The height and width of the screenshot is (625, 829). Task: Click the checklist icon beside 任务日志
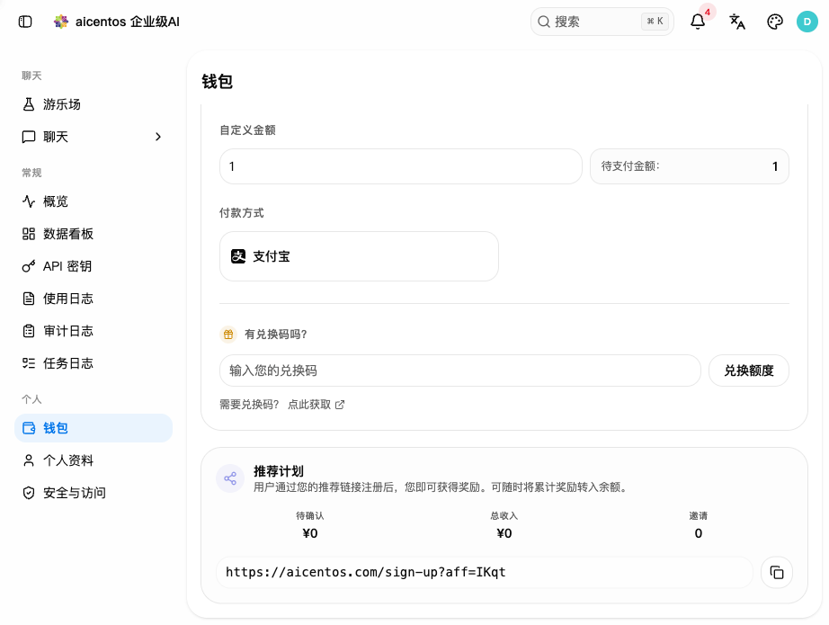point(29,363)
